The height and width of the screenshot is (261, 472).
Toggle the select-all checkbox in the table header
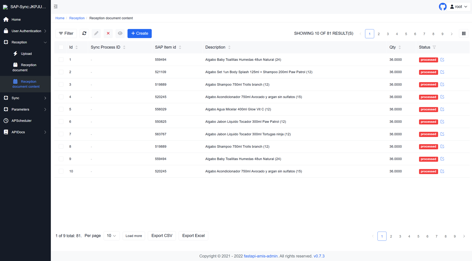pos(61,47)
